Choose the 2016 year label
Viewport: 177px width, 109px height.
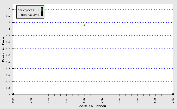click(x=120, y=100)
